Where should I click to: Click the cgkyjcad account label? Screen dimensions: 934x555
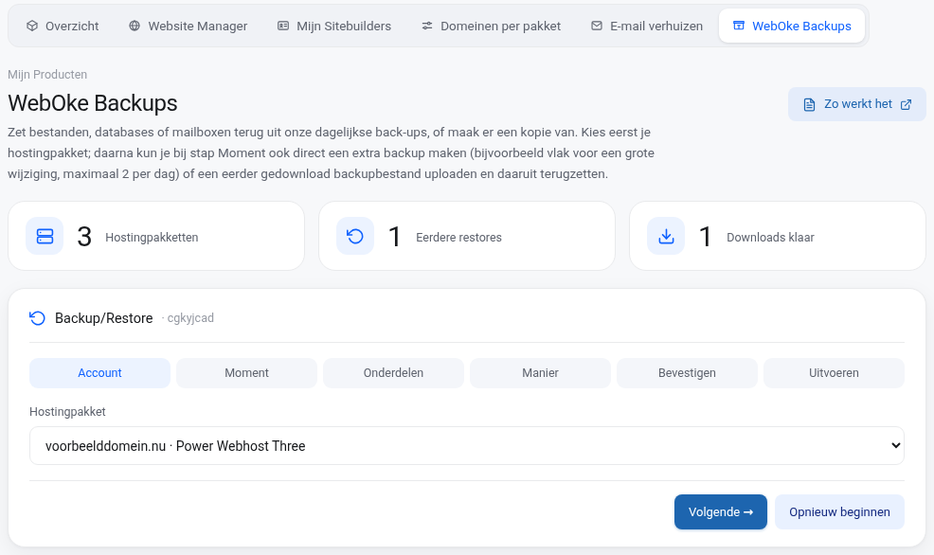(x=190, y=318)
